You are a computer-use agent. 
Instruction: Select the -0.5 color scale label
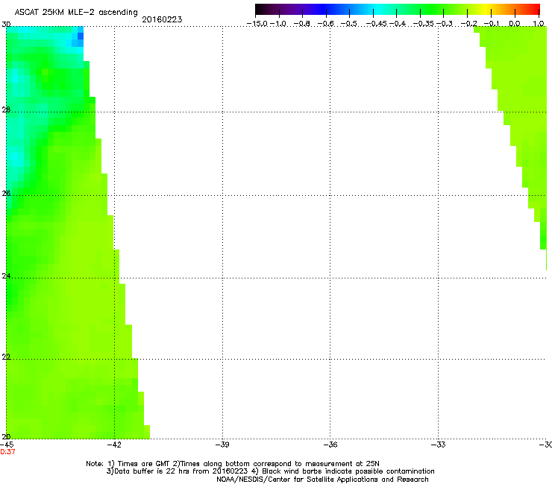pos(348,24)
